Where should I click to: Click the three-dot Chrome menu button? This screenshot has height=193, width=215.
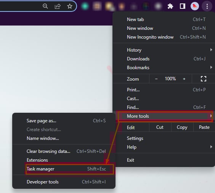tap(207, 6)
